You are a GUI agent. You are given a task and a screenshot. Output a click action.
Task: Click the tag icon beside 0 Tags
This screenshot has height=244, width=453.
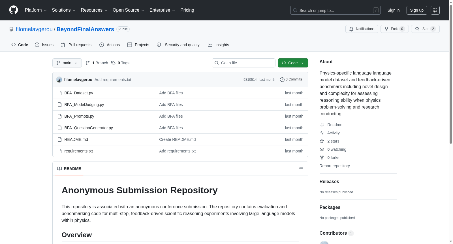tap(113, 63)
